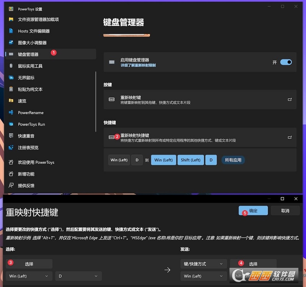
Task: Click the open-window icon on 重新映射快捷键 row
Action: click(x=290, y=137)
